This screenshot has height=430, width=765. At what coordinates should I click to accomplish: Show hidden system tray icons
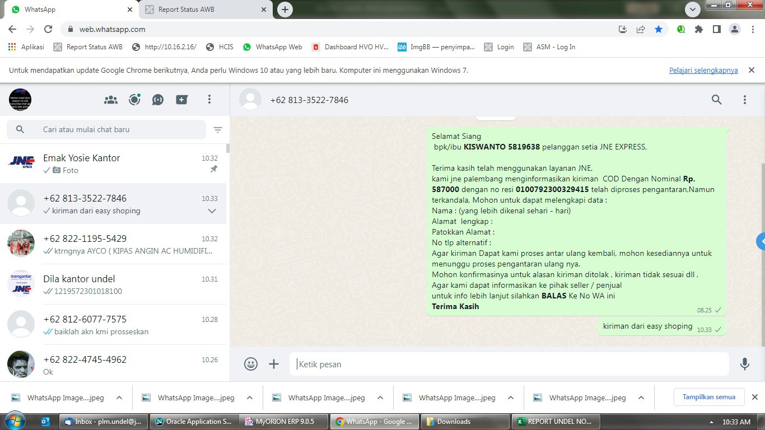[712, 422]
